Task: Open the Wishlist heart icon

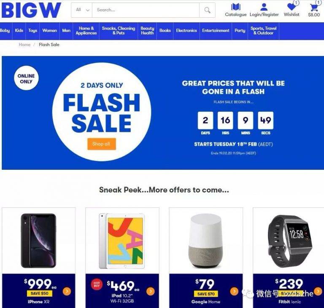Action: (x=292, y=7)
